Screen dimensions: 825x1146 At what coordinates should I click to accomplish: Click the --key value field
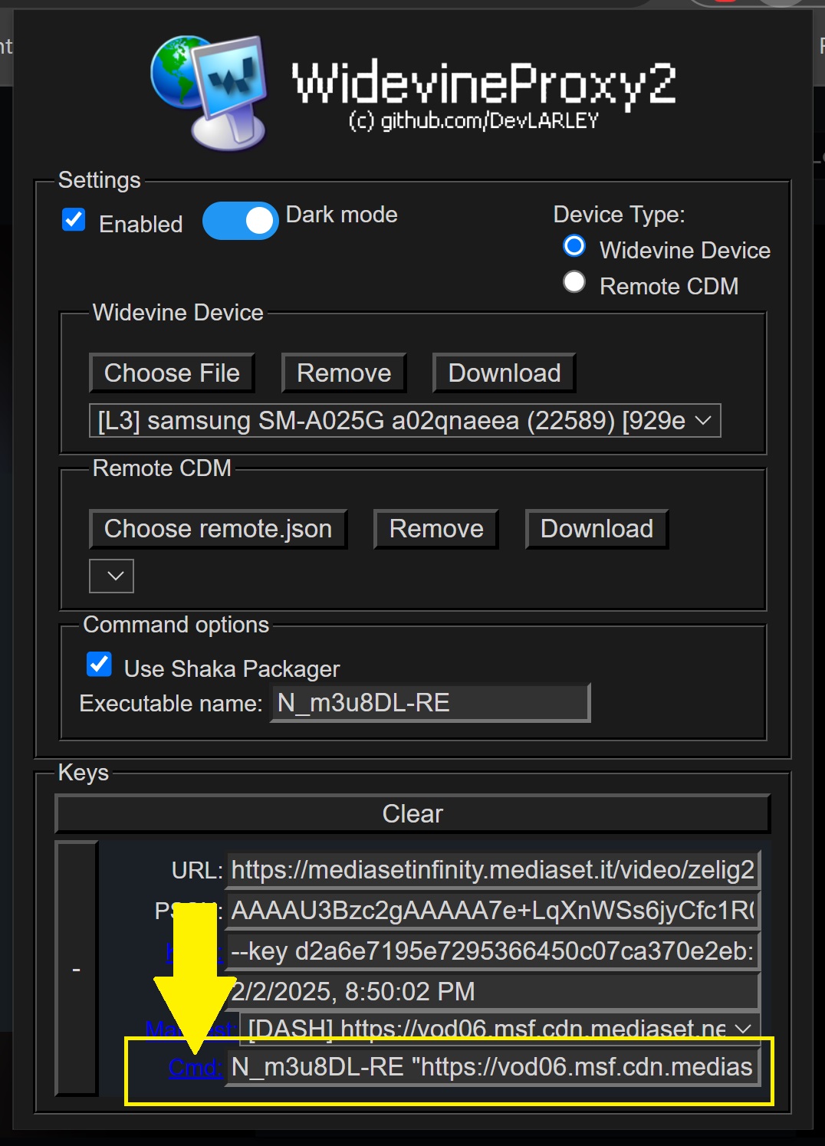point(494,951)
